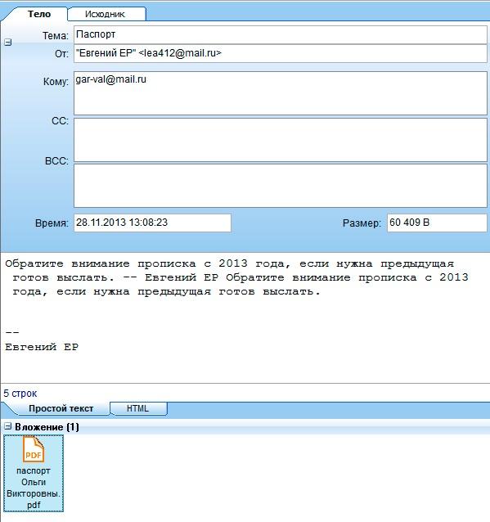Viewport: 490px width, 522px height.
Task: Switch to the HTML view tab
Action: [x=137, y=408]
